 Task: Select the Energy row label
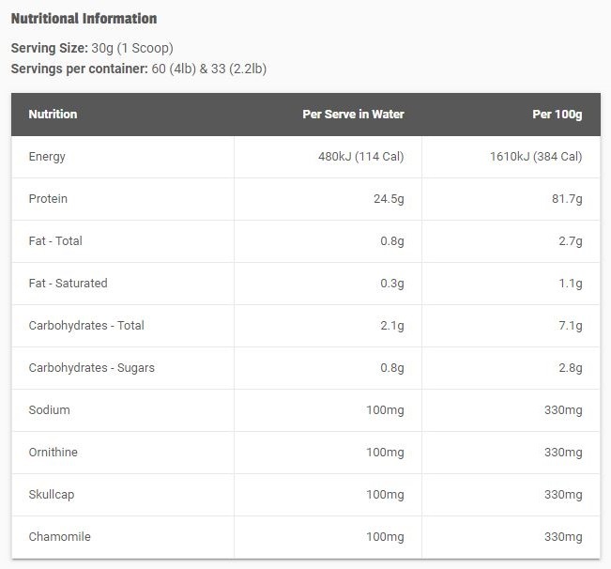click(x=47, y=157)
